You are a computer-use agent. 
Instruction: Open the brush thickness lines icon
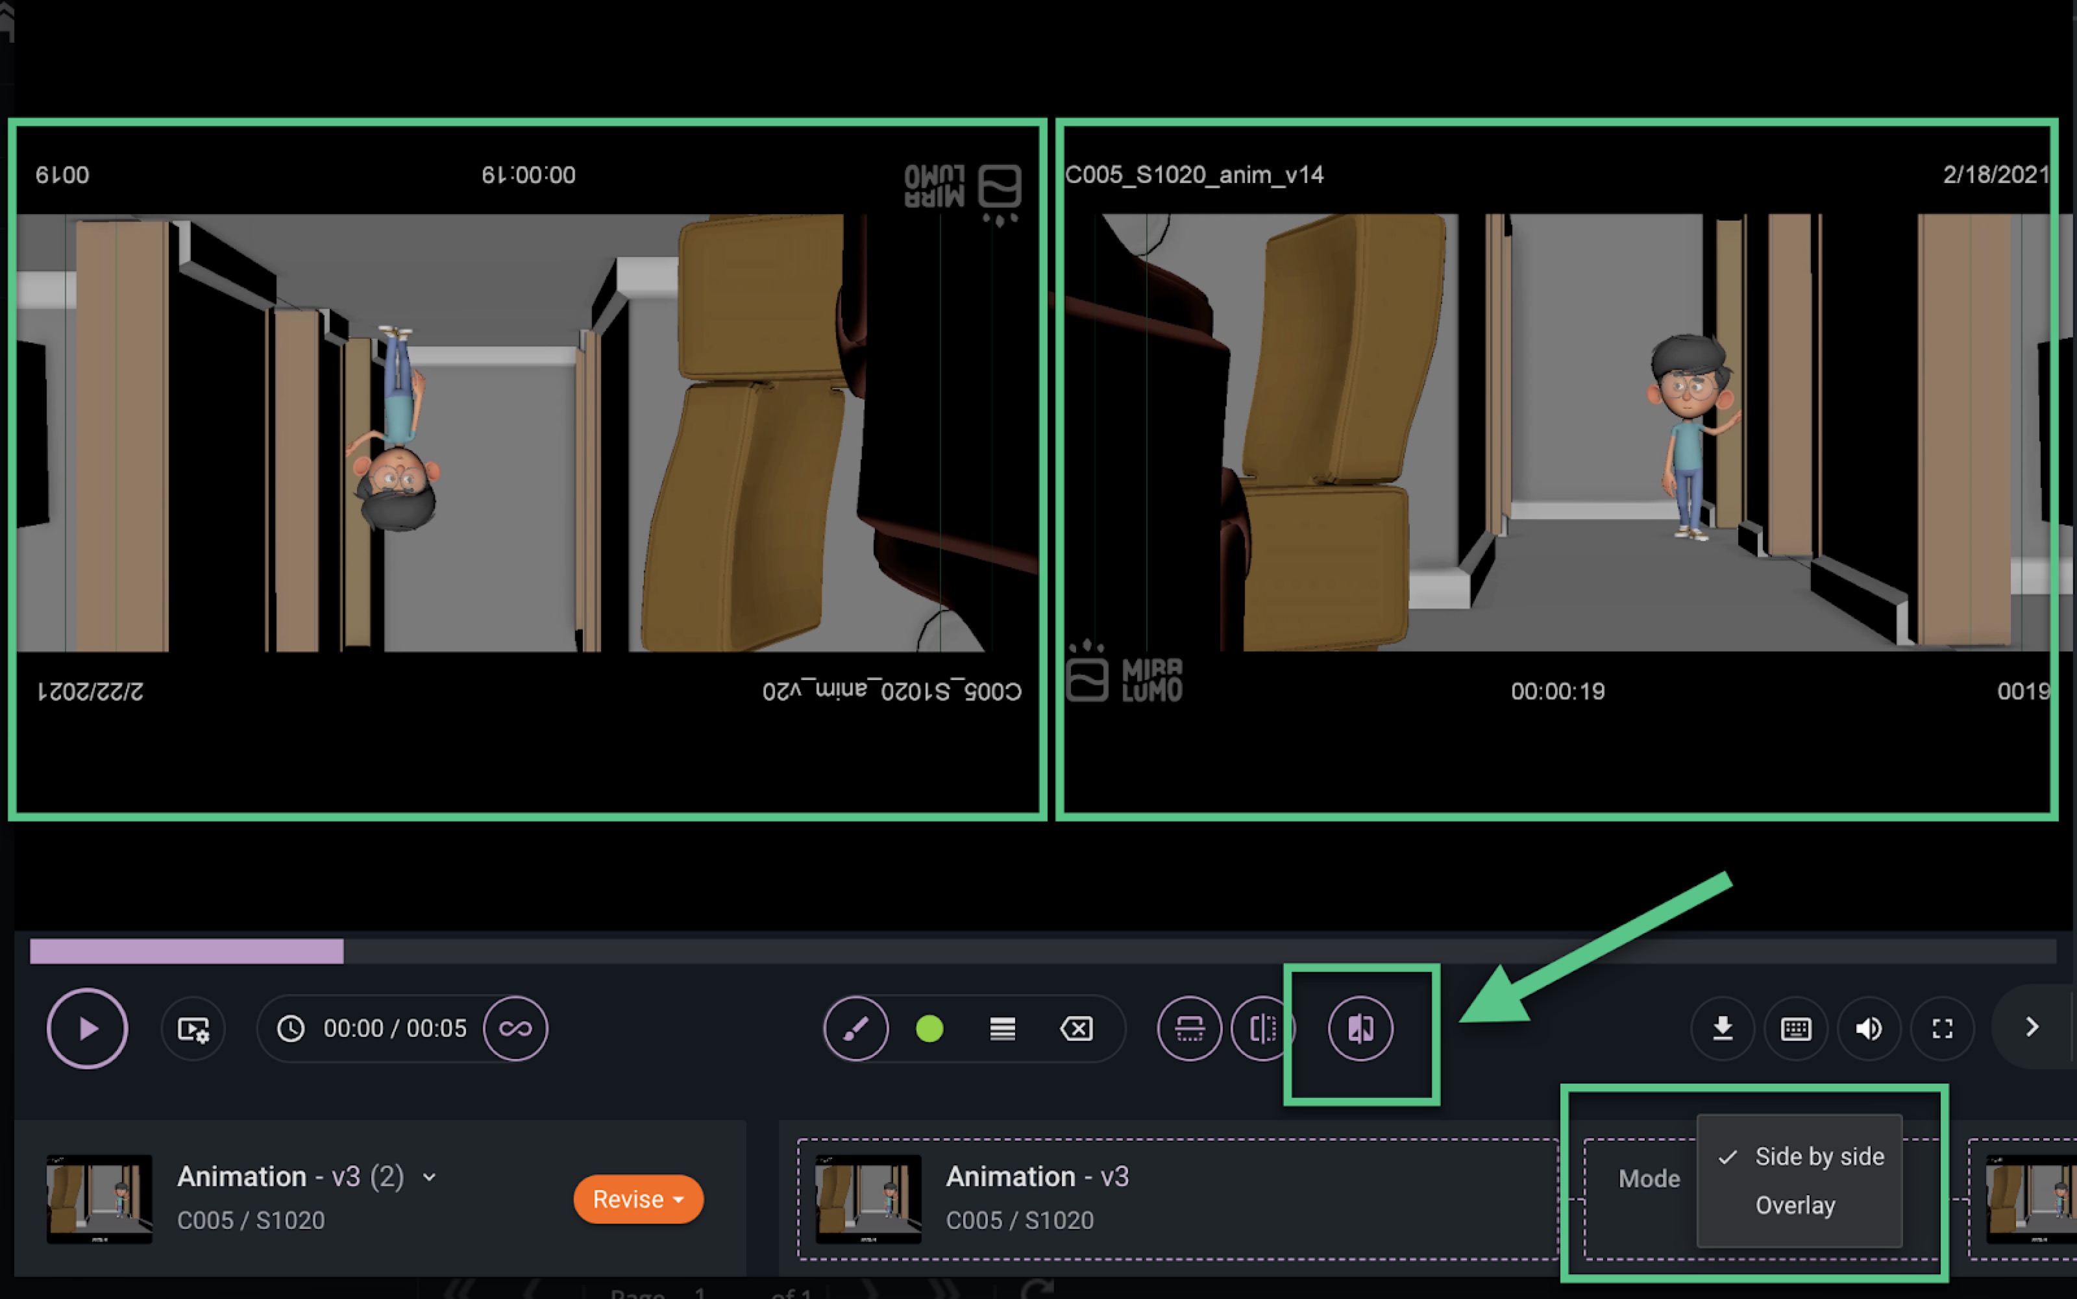pyautogui.click(x=1002, y=1028)
